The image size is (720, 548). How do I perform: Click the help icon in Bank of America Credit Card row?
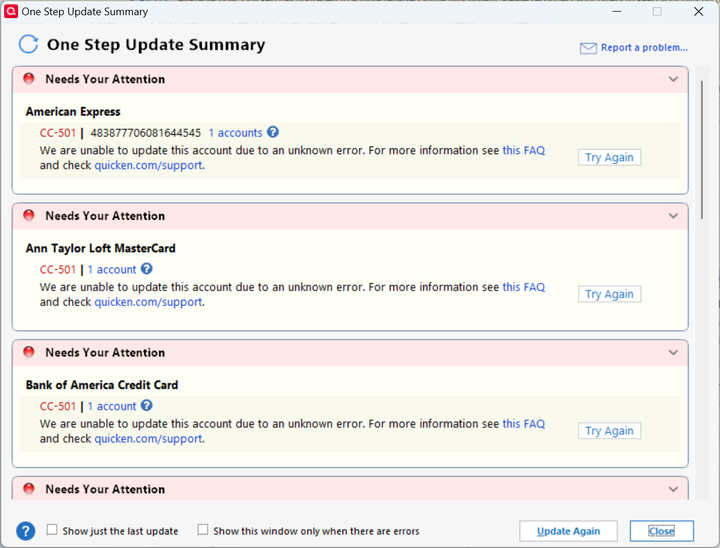147,405
